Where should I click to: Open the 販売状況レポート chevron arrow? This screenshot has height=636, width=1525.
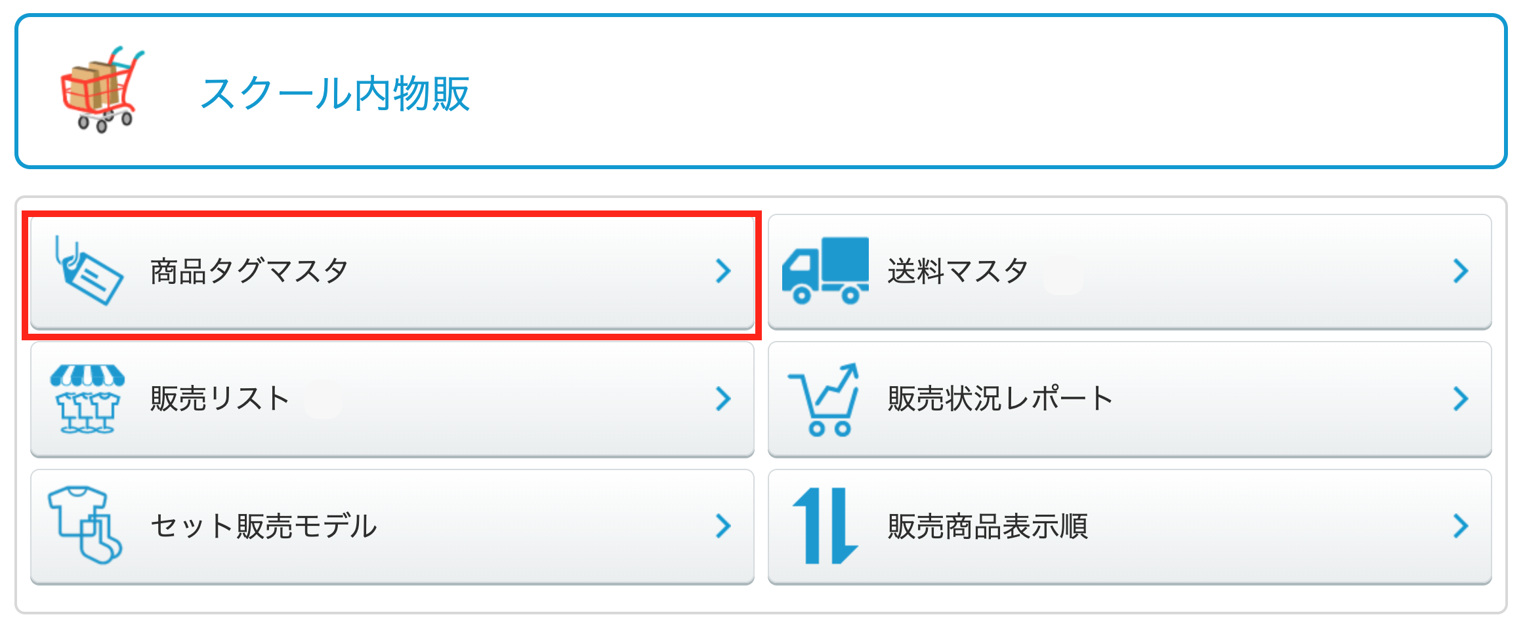coord(1461,399)
